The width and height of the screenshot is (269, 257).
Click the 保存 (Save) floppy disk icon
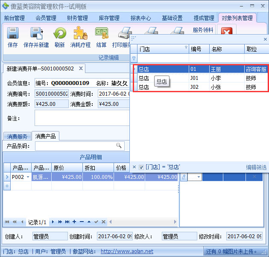(13, 33)
